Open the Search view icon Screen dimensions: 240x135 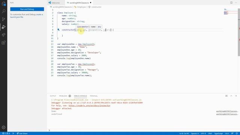3,11
